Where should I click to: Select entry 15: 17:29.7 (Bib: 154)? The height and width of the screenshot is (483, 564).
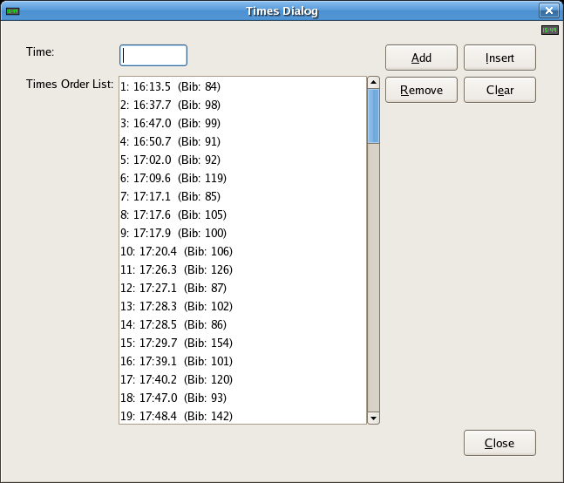[176, 343]
